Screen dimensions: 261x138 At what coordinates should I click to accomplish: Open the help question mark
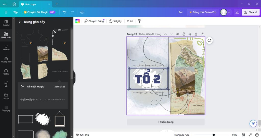click(x=257, y=135)
